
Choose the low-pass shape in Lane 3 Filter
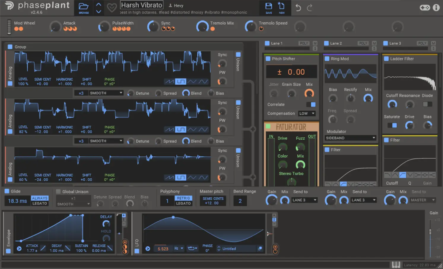coord(388,175)
